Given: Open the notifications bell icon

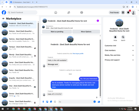Looking at the screenshot, I should [x=128, y=12].
